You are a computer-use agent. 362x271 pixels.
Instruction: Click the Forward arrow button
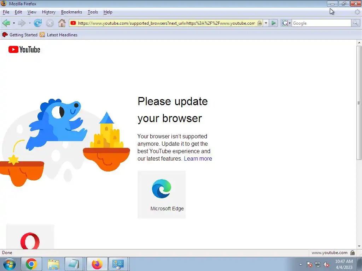22,23
